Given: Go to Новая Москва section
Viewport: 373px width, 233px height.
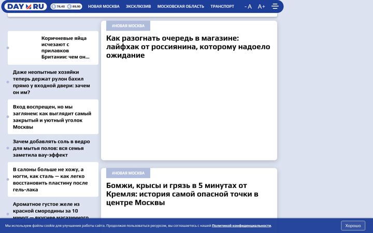Looking at the screenshot, I should pos(104,6).
